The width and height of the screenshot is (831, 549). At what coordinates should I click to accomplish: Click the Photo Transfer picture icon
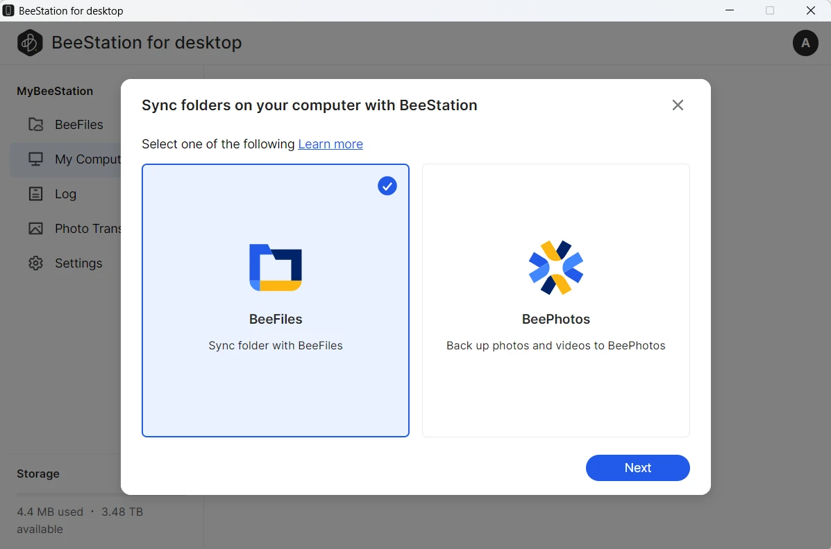(35, 229)
